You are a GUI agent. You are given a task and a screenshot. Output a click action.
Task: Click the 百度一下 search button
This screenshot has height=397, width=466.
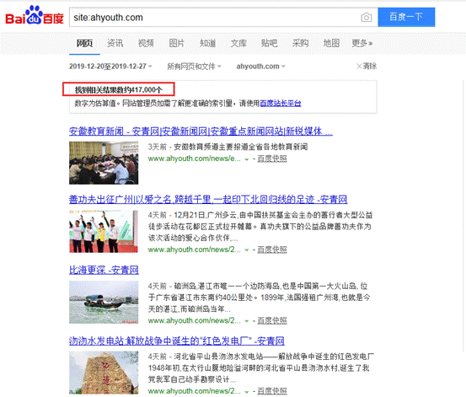406,17
